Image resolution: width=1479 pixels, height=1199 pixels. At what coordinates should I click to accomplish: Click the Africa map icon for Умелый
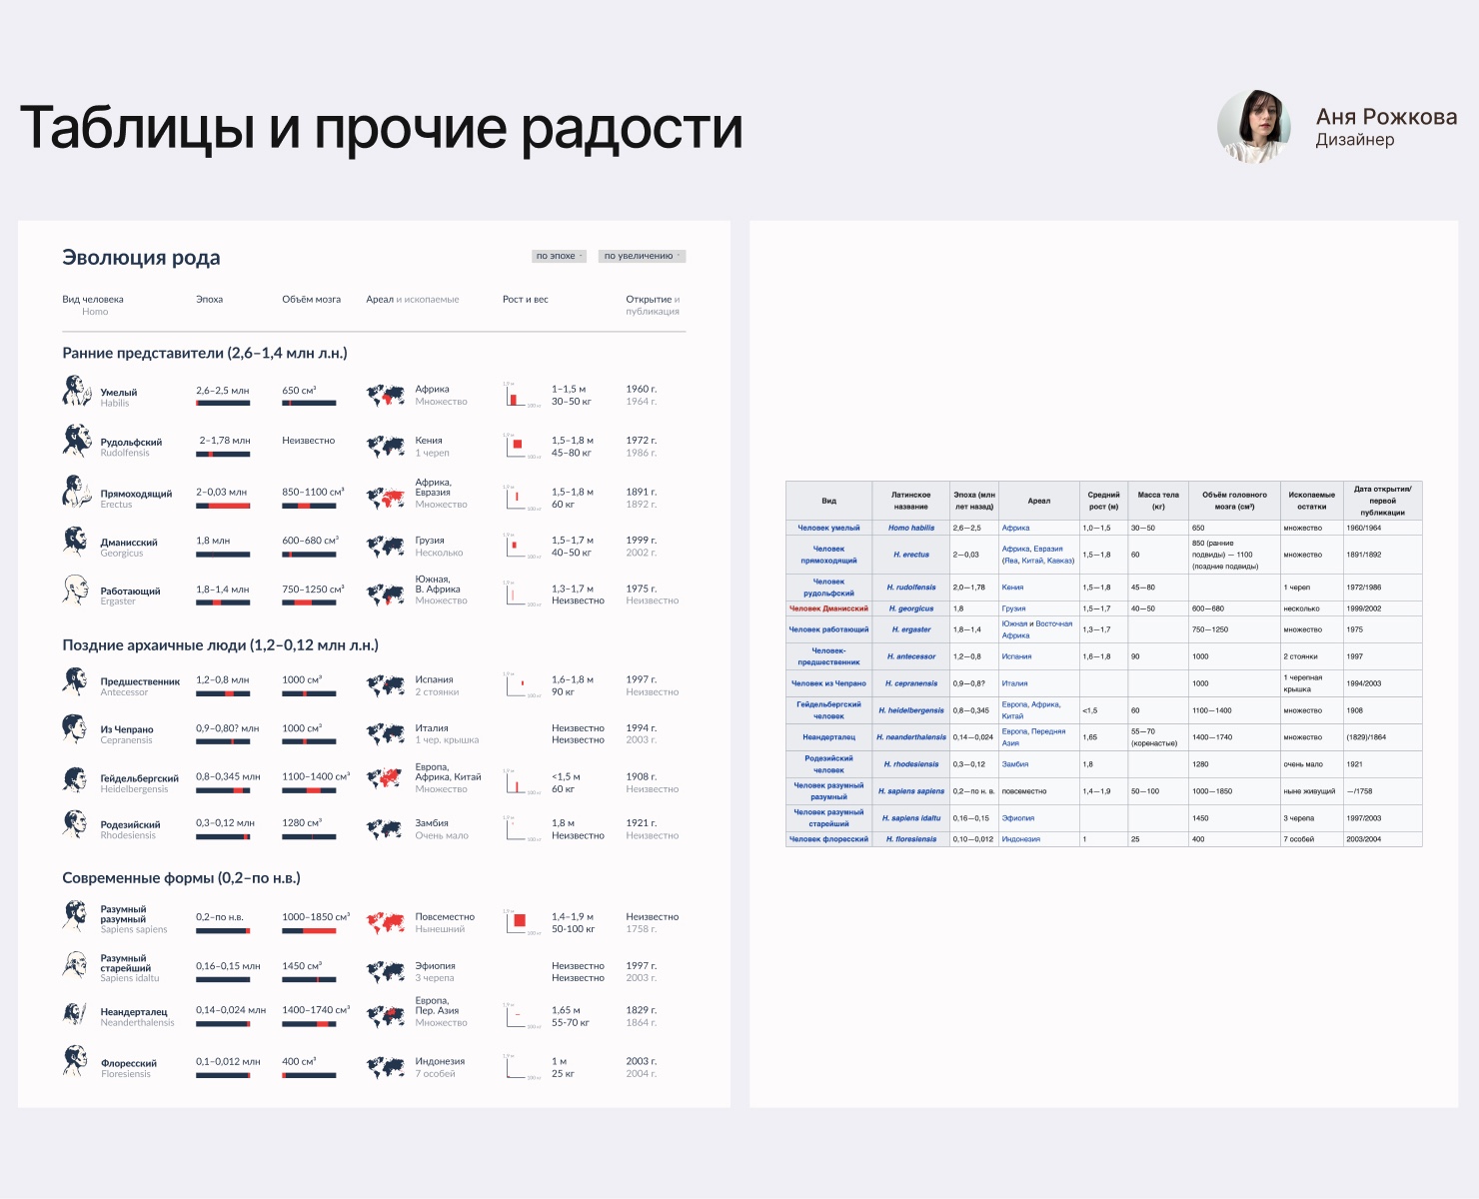(x=387, y=393)
